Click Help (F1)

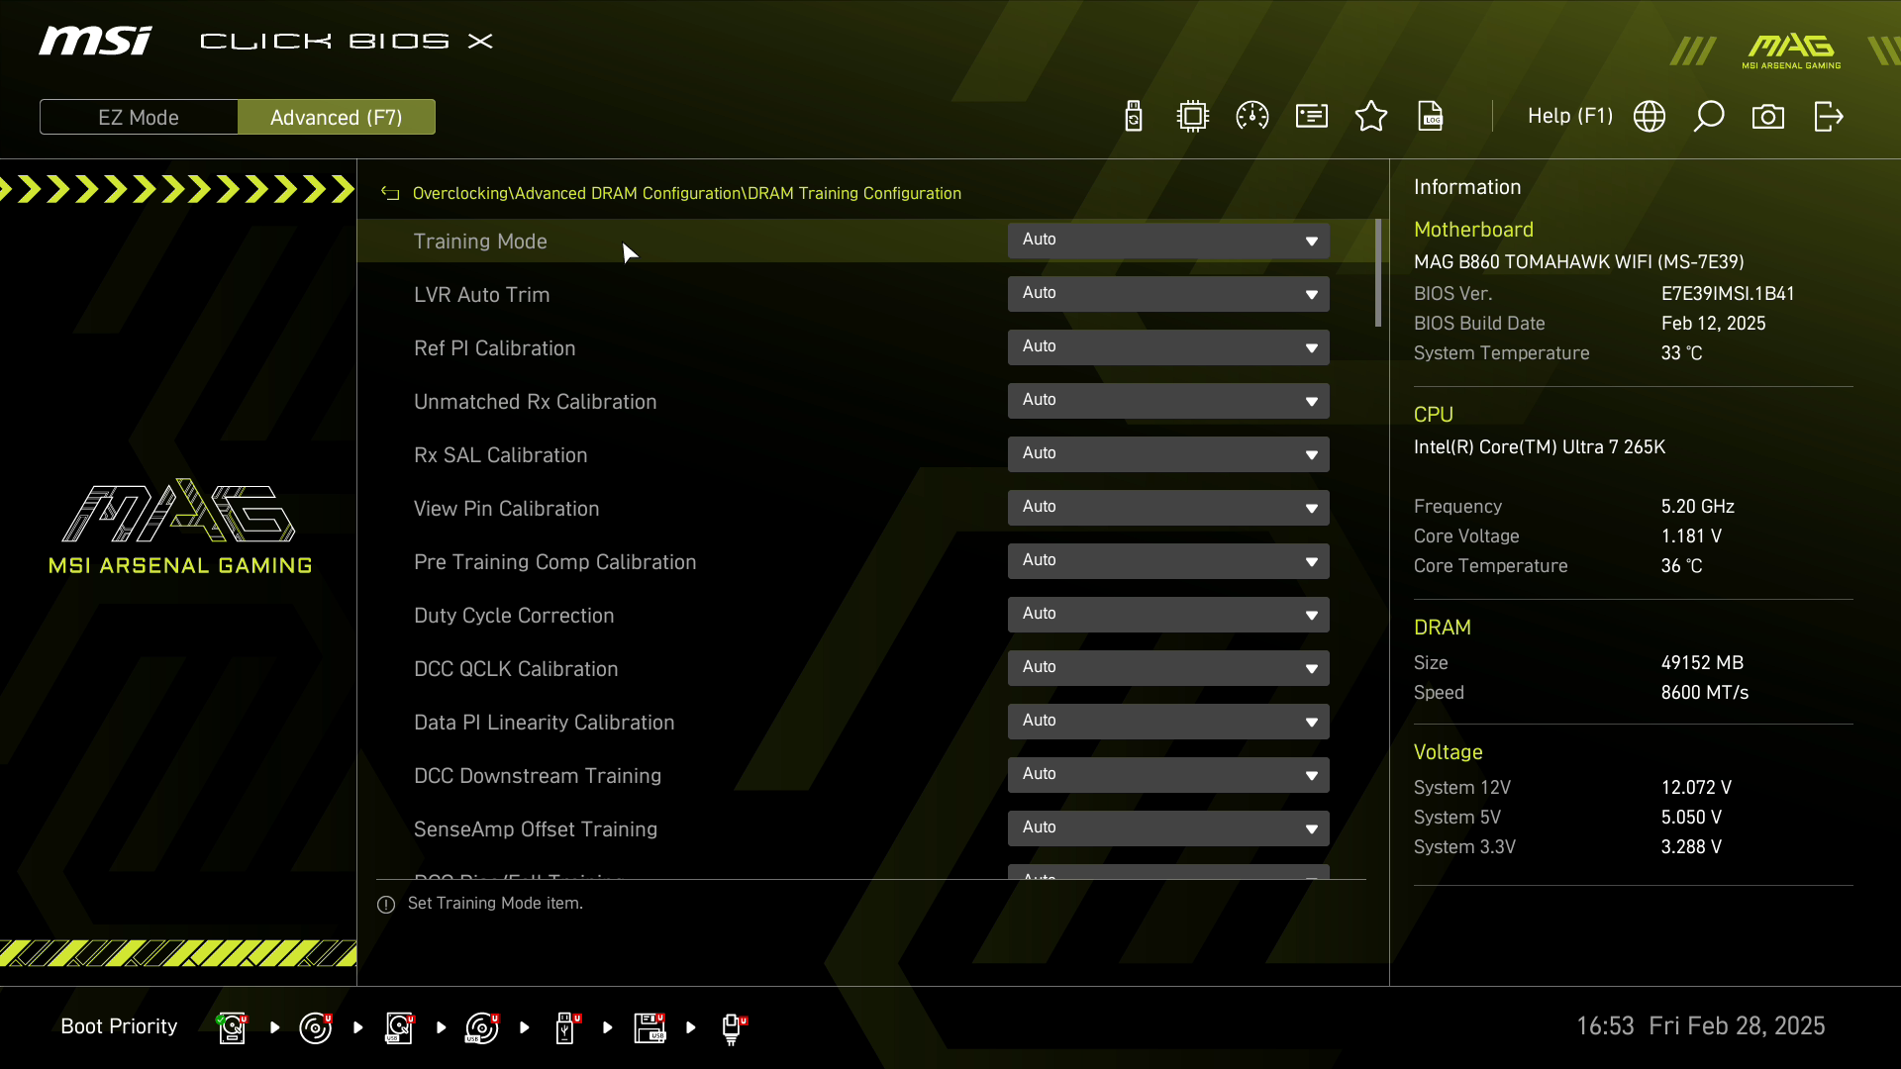[1569, 117]
